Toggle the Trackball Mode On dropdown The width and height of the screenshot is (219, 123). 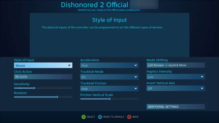point(109,77)
